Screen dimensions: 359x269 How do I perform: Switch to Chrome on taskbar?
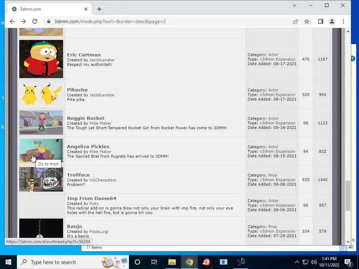(189, 262)
